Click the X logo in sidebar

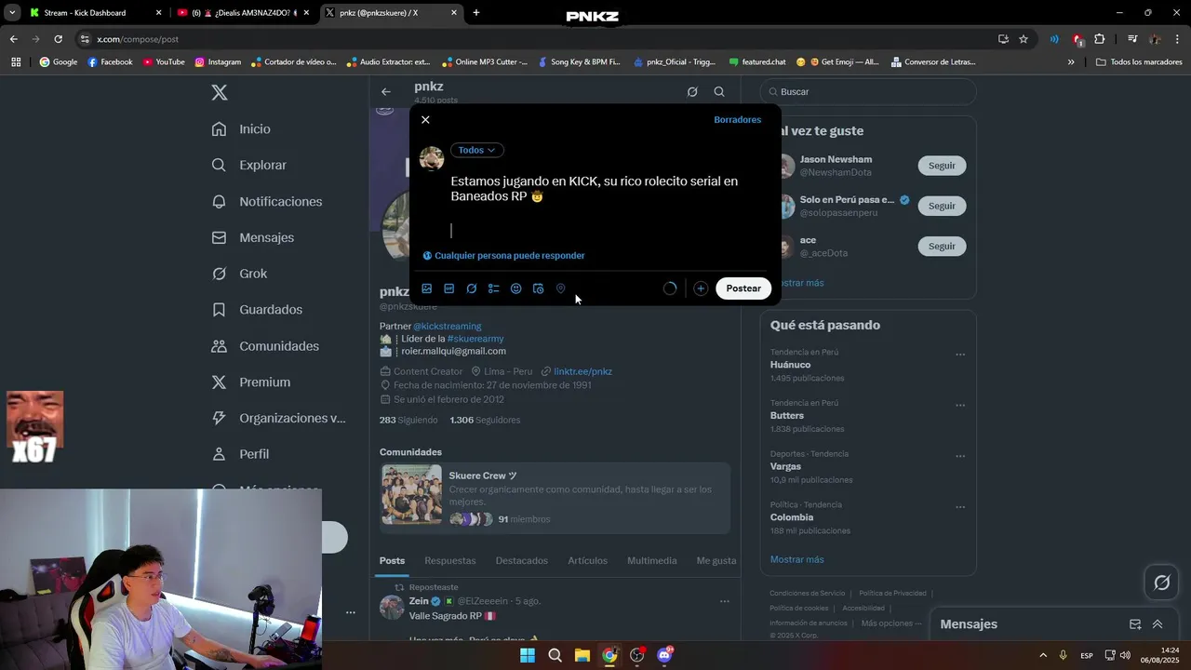pyautogui.click(x=220, y=92)
